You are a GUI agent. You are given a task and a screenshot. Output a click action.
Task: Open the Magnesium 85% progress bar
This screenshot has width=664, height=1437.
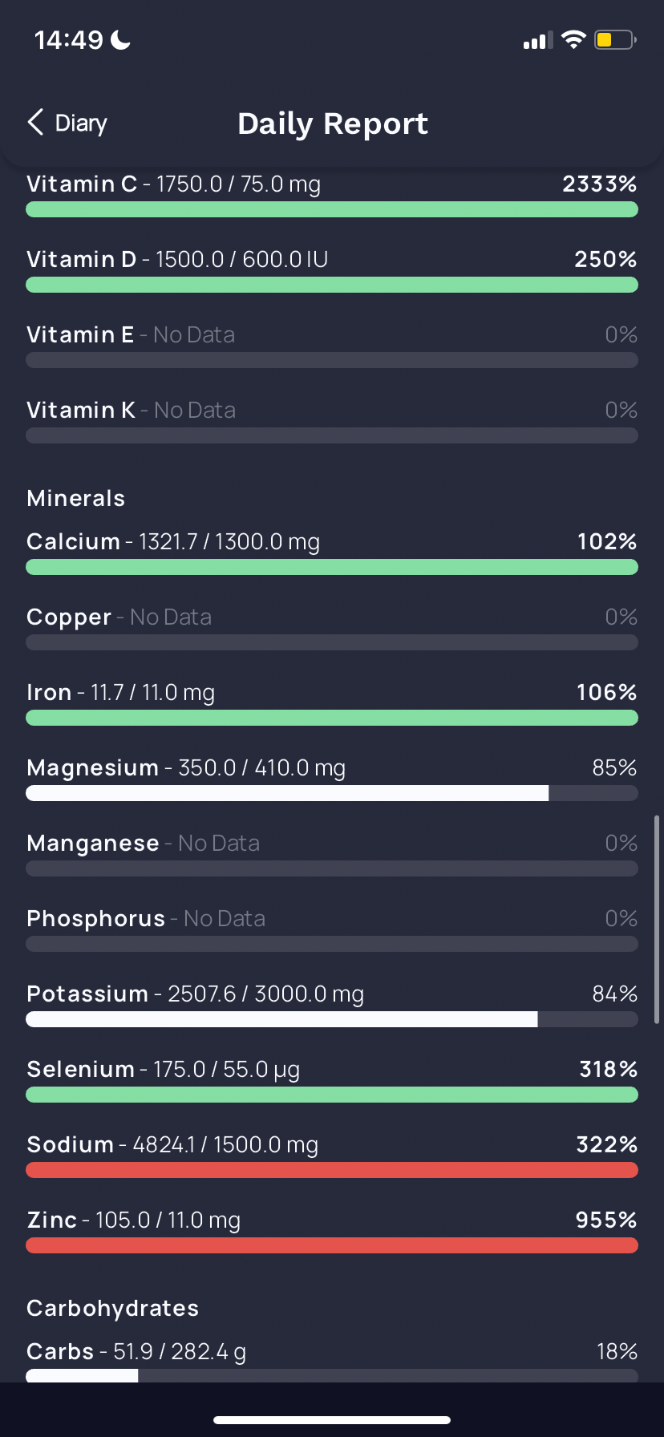(332, 793)
